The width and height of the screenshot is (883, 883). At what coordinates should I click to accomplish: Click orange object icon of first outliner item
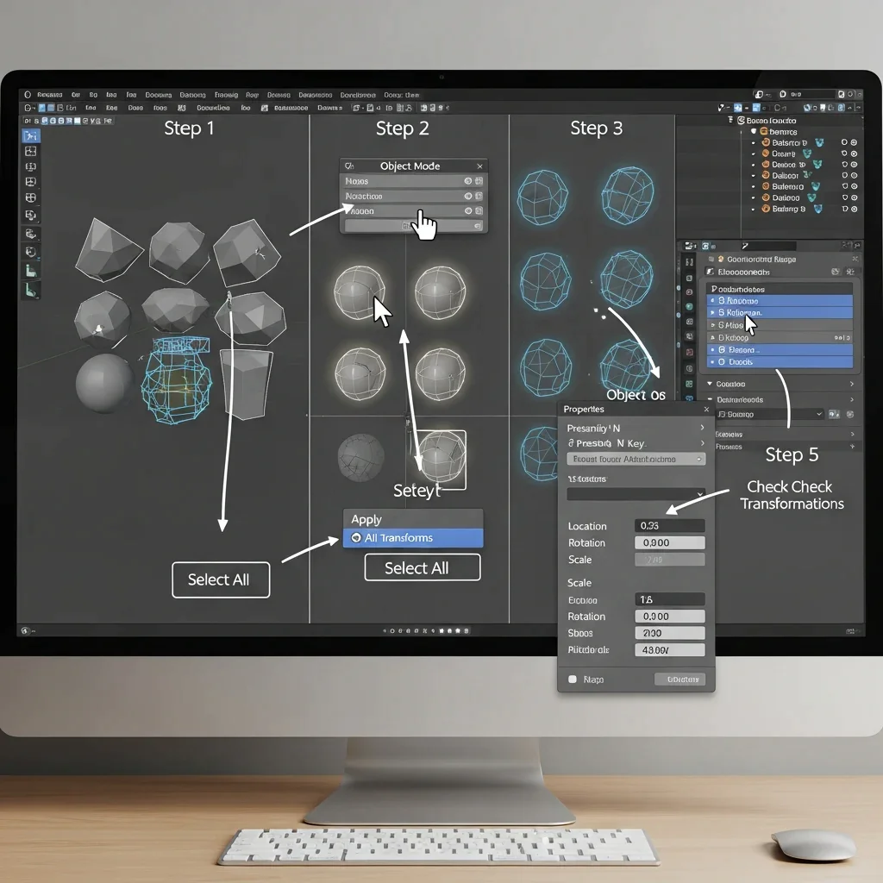click(764, 143)
